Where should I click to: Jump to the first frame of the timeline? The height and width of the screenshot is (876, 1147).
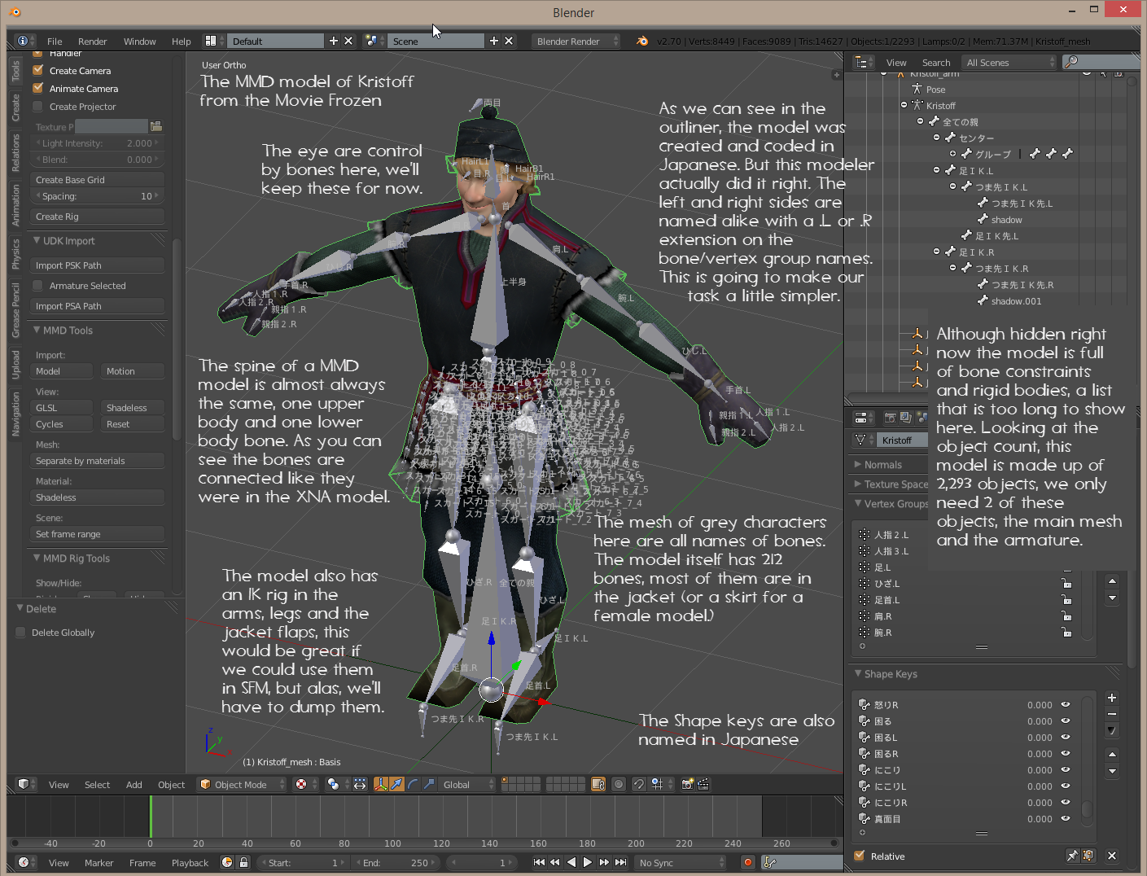539,862
